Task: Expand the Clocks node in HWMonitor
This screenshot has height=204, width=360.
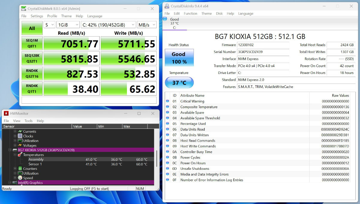Action: click(x=15, y=136)
